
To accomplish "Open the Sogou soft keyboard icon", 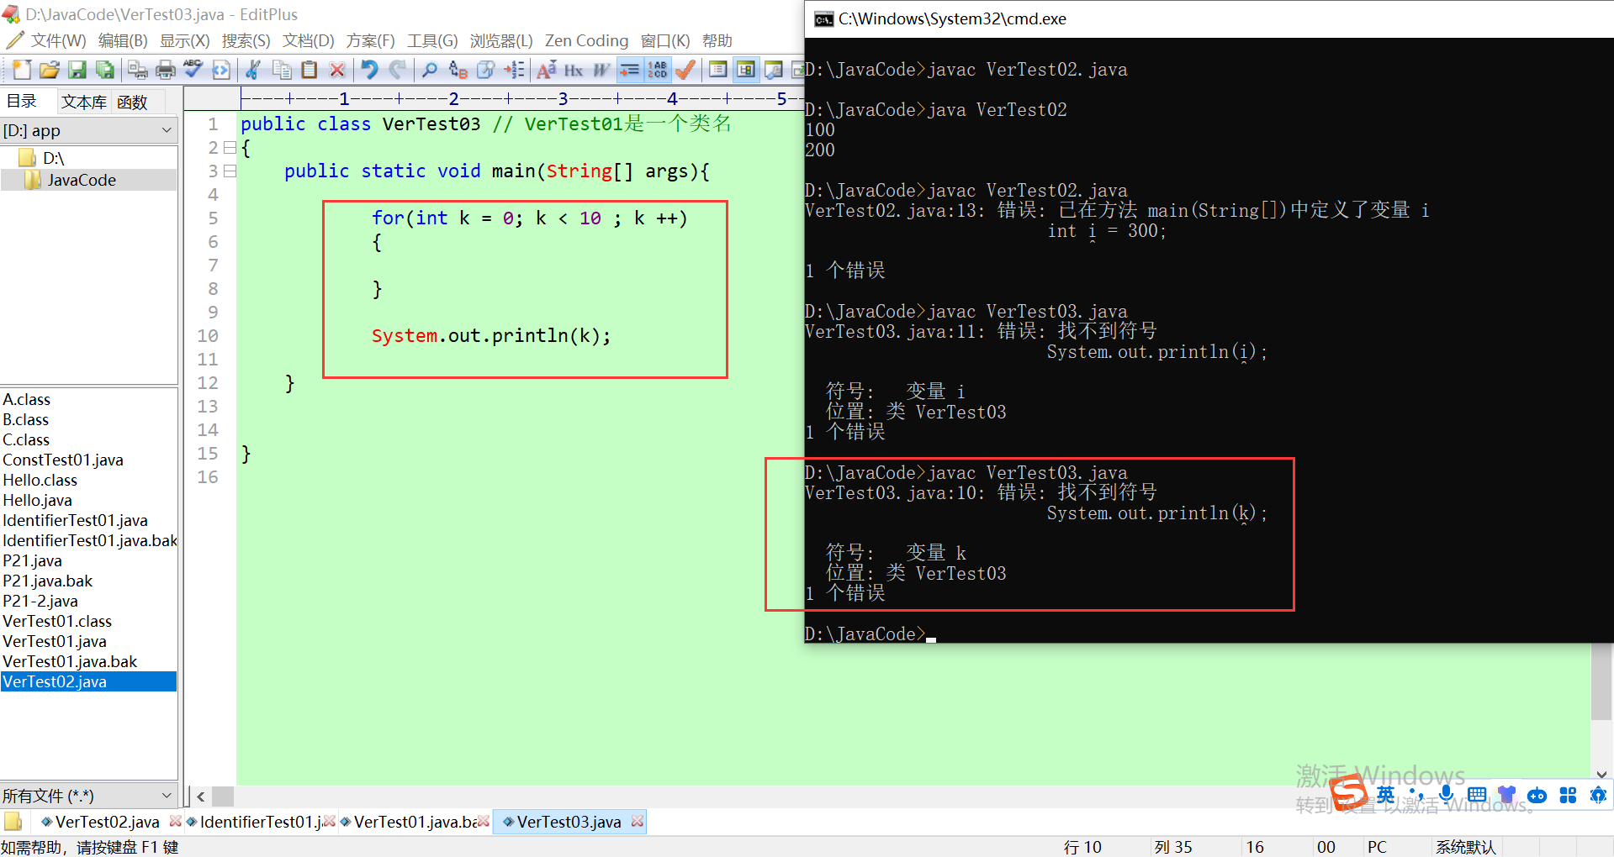I will [1476, 795].
